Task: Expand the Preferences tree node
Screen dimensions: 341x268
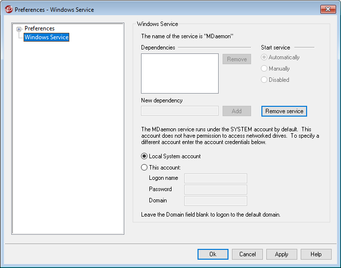Action: pyautogui.click(x=19, y=29)
